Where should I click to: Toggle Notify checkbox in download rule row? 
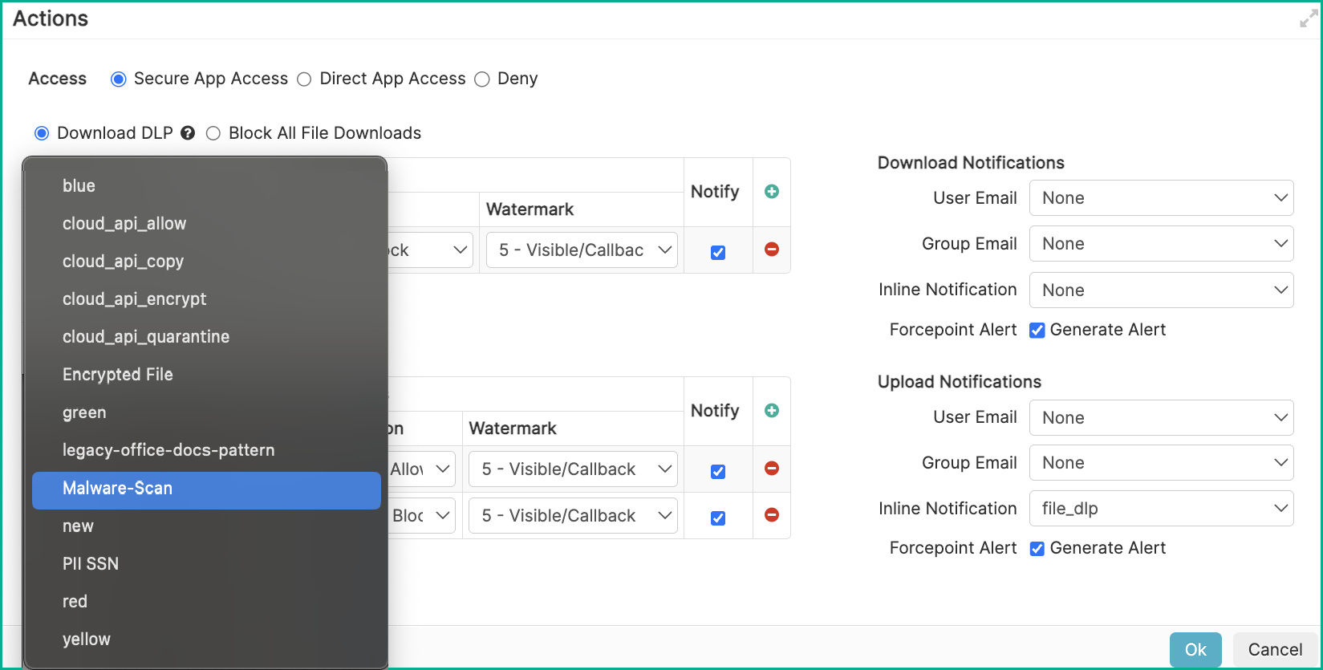click(x=718, y=253)
